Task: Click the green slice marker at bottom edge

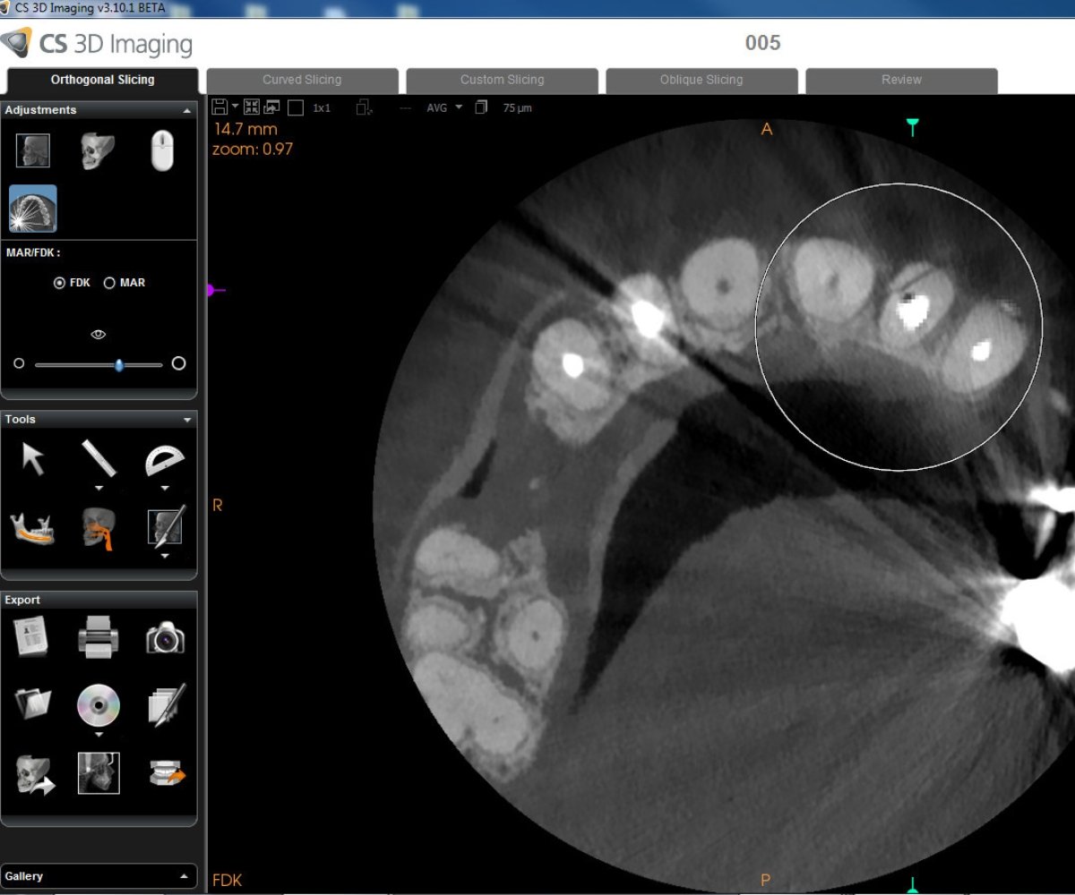Action: 913,884
